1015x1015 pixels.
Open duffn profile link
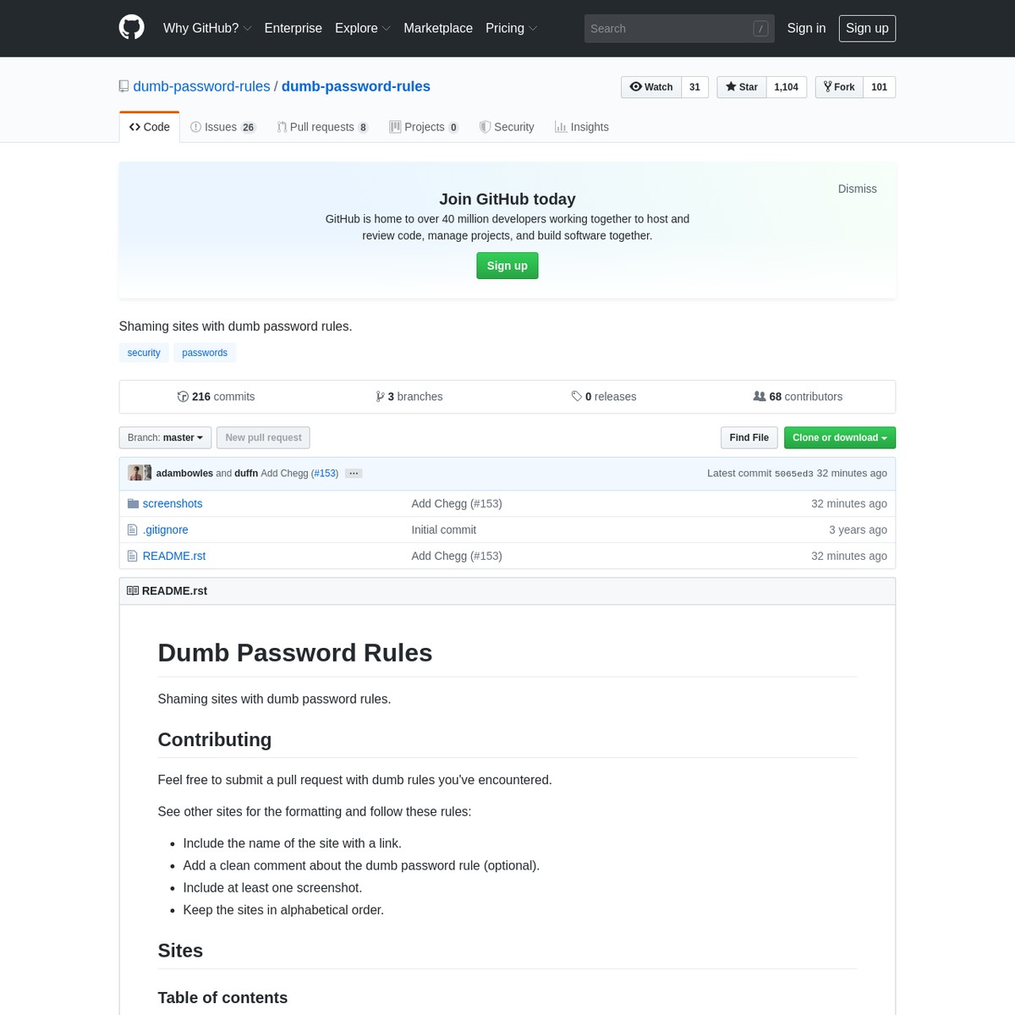tap(246, 474)
